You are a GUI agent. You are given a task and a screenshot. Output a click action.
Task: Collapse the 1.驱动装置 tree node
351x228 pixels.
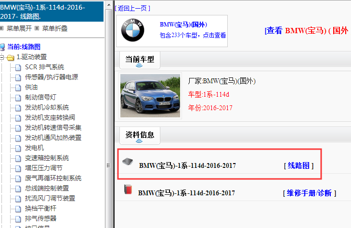[x=1, y=57]
